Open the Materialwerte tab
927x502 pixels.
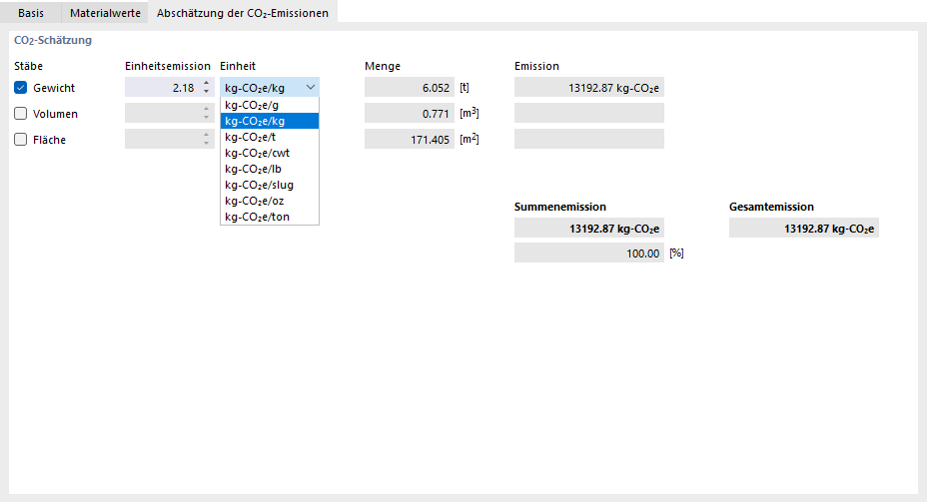(103, 12)
